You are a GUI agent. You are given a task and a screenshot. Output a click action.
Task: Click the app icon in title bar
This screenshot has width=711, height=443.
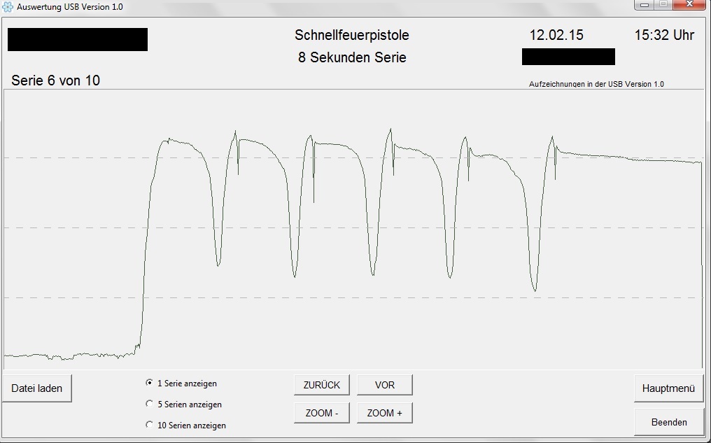click(x=7, y=7)
